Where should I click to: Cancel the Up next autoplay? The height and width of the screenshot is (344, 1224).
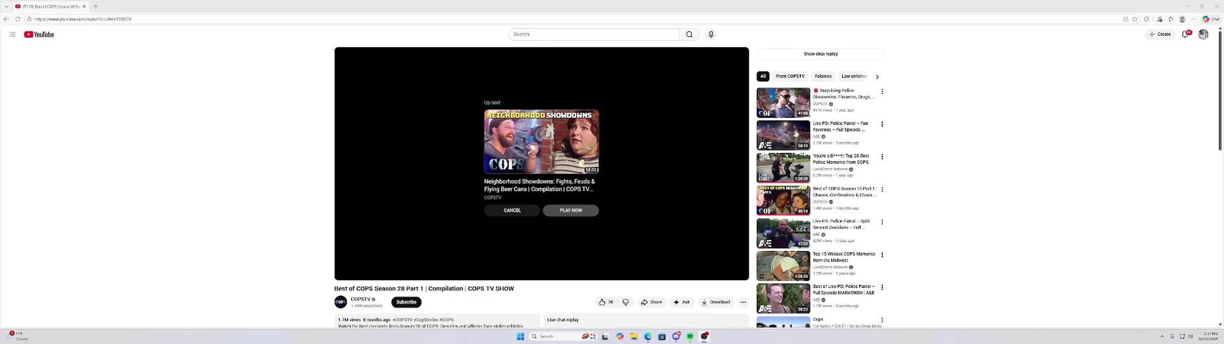pos(512,210)
